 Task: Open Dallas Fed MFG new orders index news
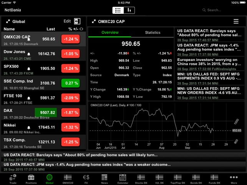209,93
